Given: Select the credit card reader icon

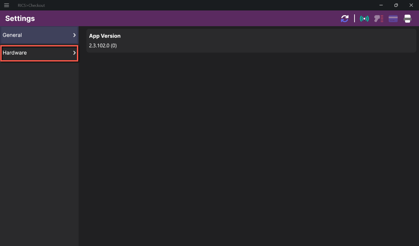Looking at the screenshot, I should tap(393, 19).
